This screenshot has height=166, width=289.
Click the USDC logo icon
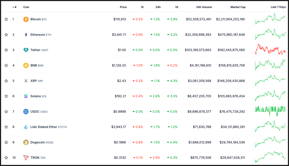point(26,112)
